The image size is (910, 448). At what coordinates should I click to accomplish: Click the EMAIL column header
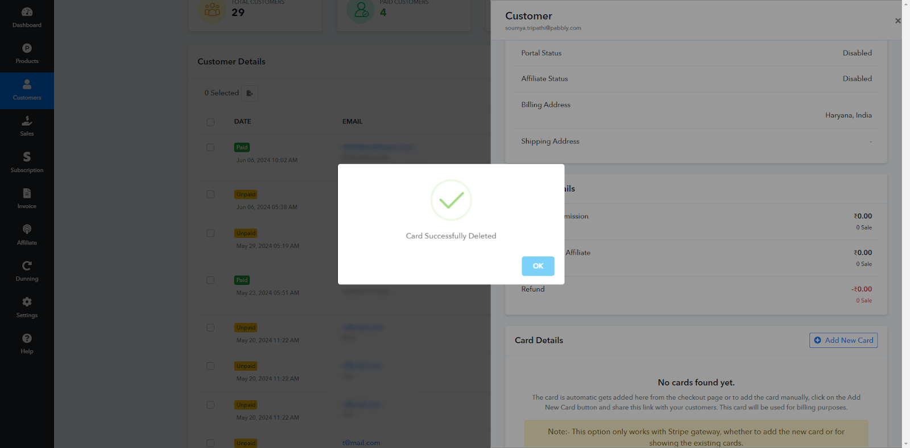[x=352, y=122]
